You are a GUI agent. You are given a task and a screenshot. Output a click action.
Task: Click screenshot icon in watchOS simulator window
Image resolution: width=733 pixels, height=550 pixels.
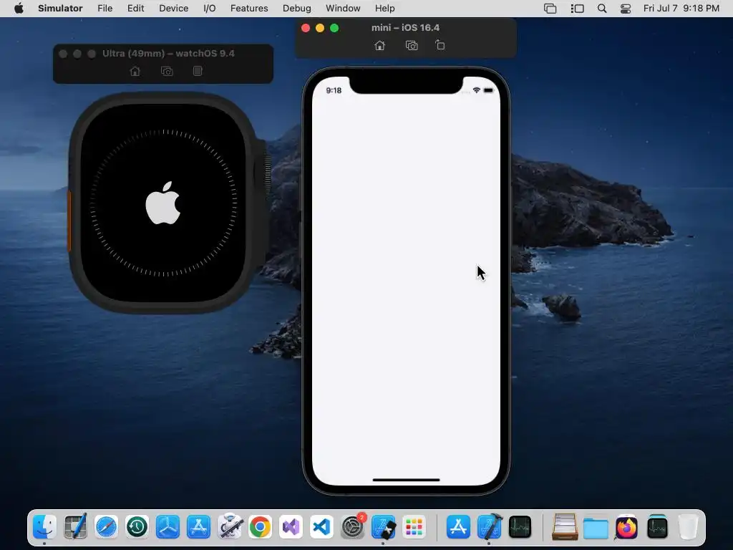point(167,71)
